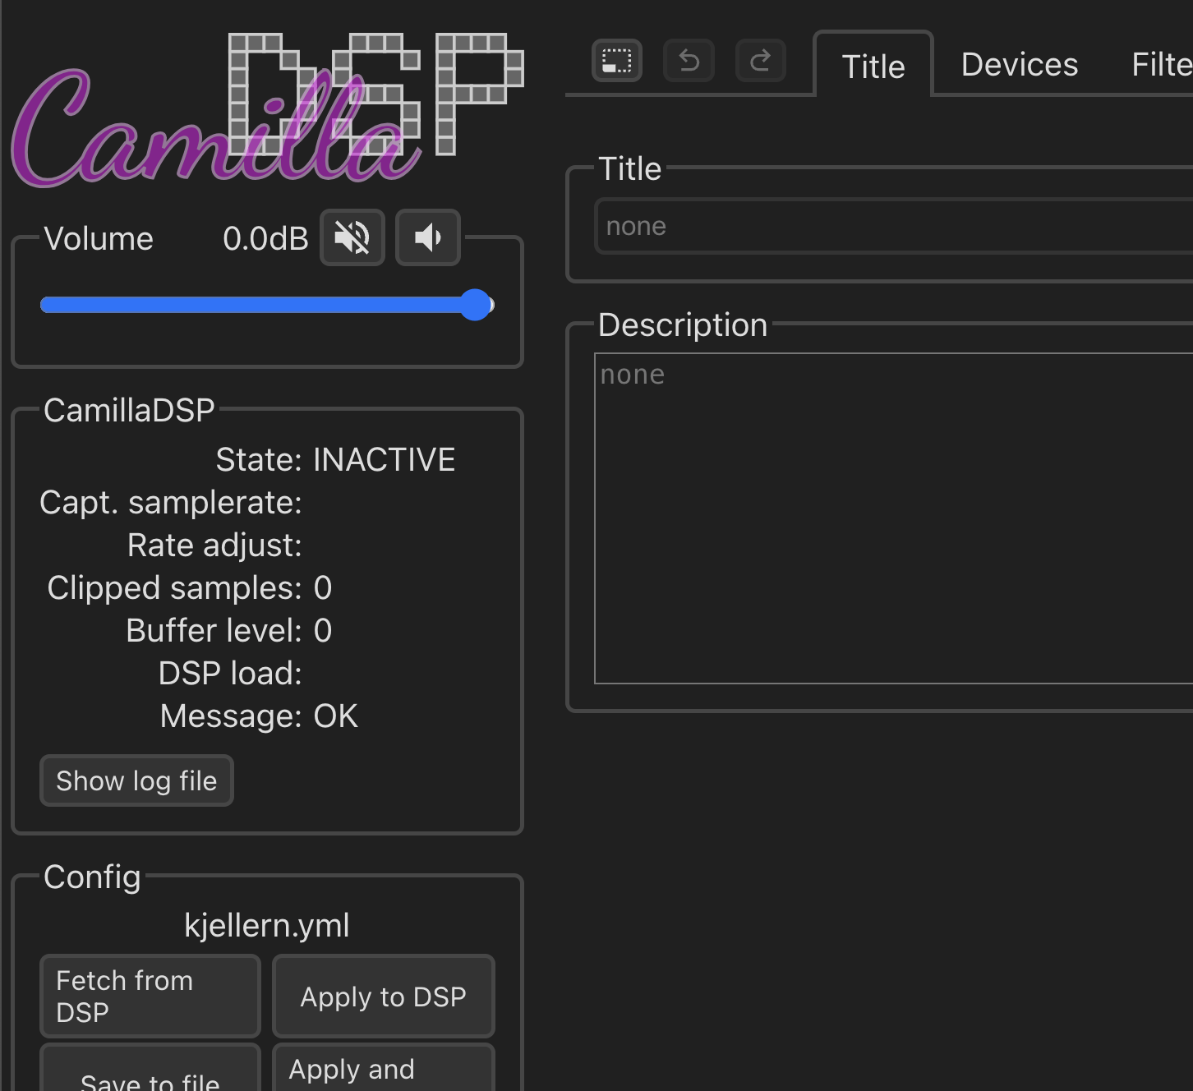Click the Description text area
The height and width of the screenshot is (1091, 1193).
pyautogui.click(x=894, y=518)
